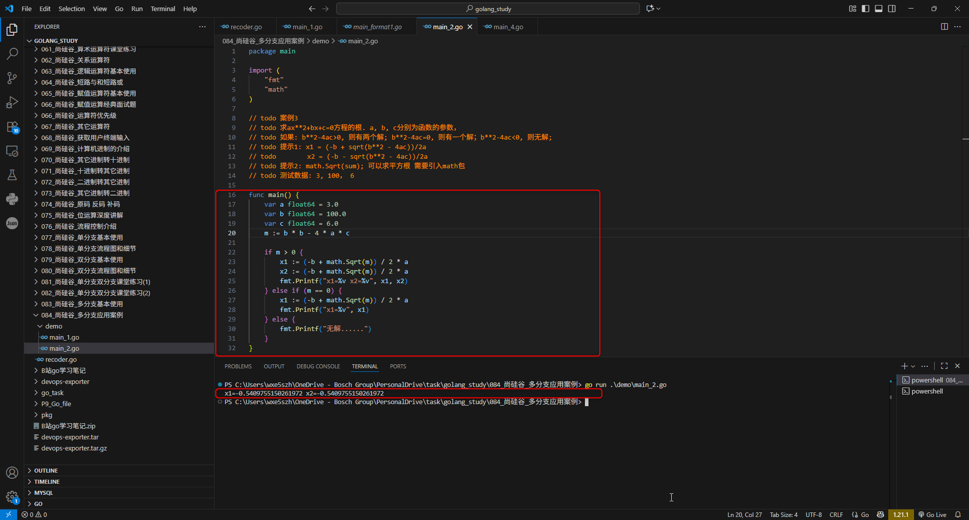Open terminal panel More Actions menu
969x520 pixels.
click(x=925, y=366)
